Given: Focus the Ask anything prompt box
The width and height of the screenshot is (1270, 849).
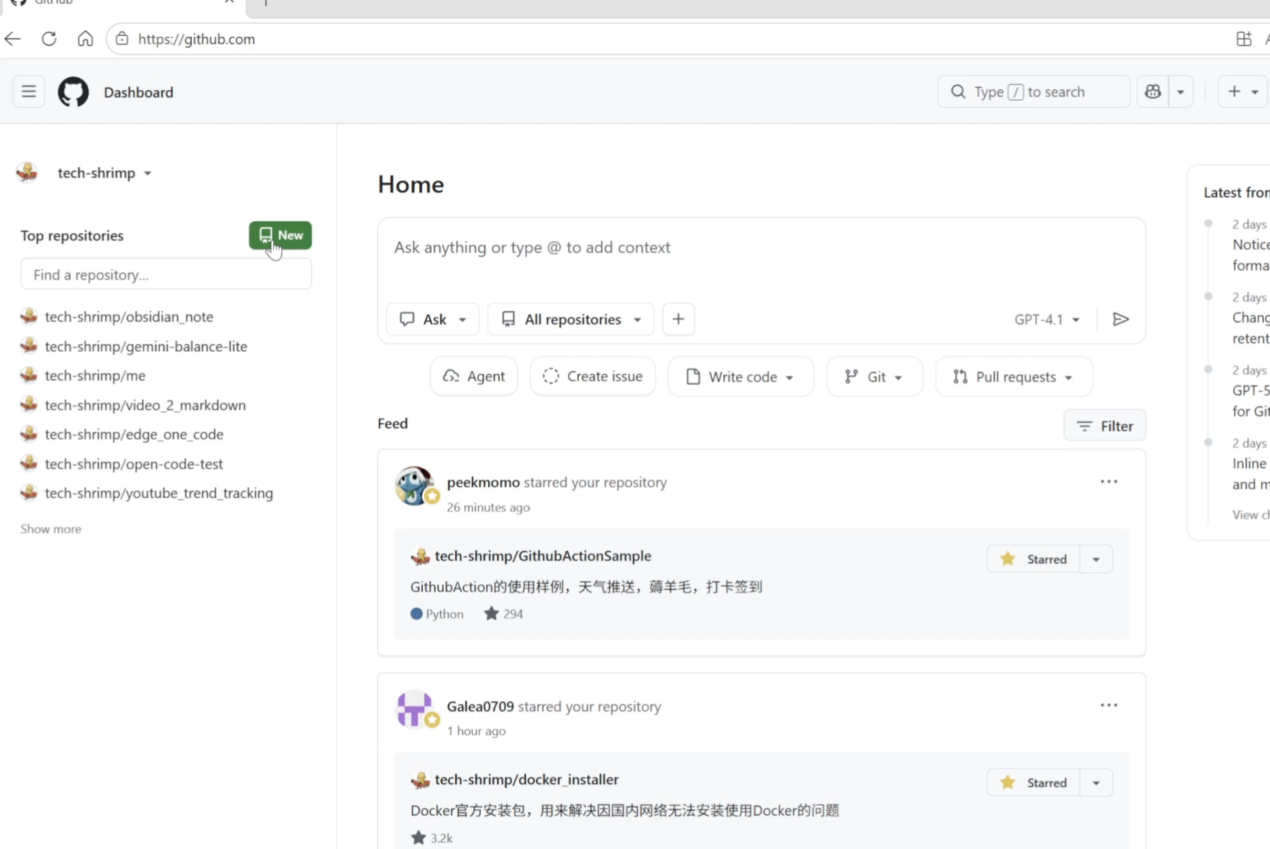Looking at the screenshot, I should [761, 247].
